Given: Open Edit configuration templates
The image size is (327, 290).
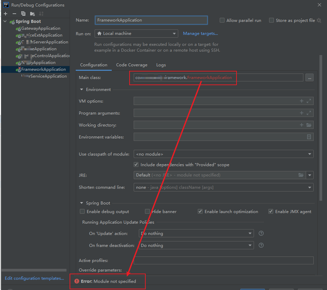Looking at the screenshot, I should click(34, 278).
